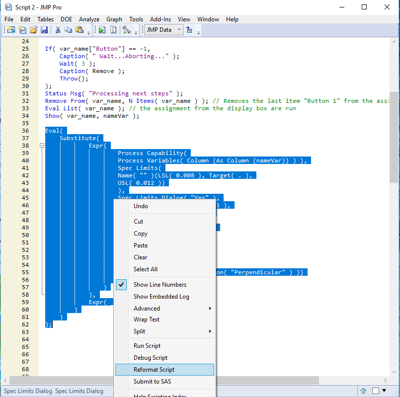Toggle the status bar window checkbox
Screen dimensions: 400x397
[x=376, y=391]
